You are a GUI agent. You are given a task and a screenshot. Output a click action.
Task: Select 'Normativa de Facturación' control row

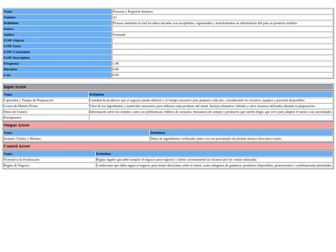pos(49,160)
